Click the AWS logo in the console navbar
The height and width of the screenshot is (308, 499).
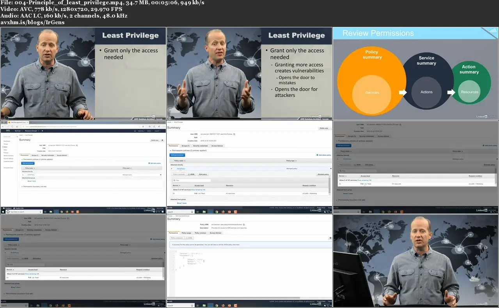point(7,131)
